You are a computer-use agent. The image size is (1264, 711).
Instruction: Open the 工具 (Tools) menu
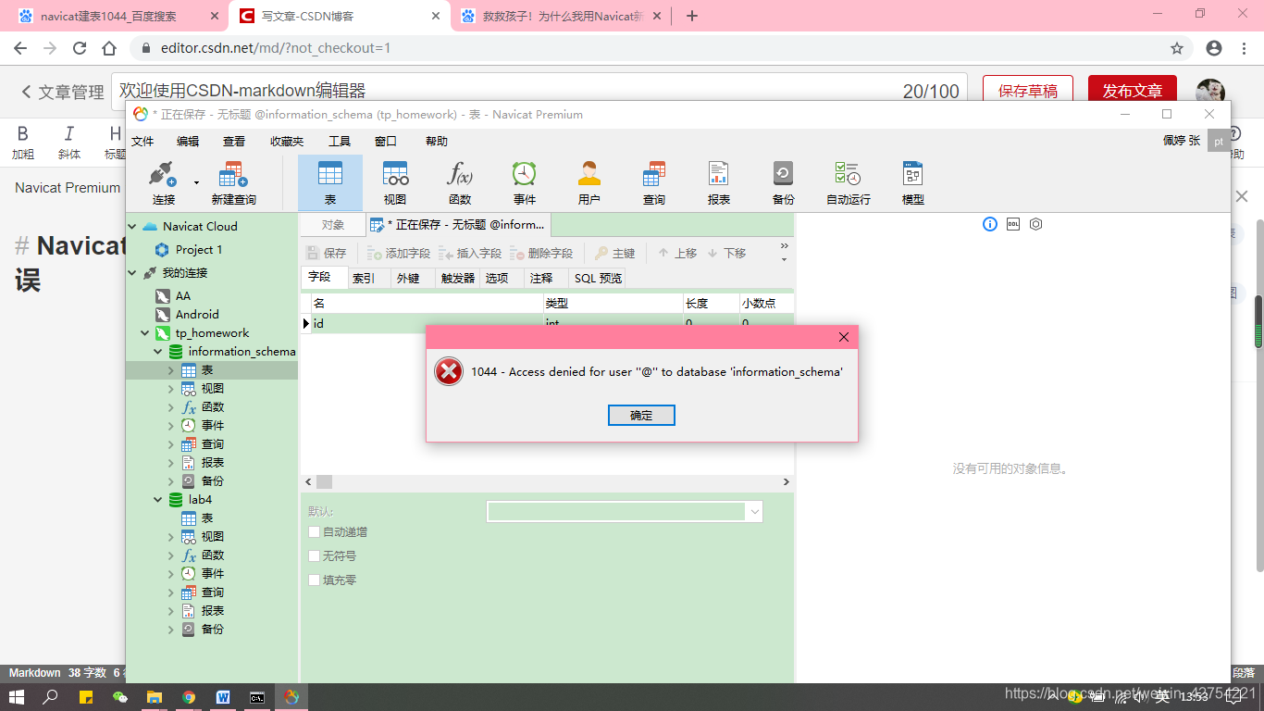pyautogui.click(x=340, y=142)
